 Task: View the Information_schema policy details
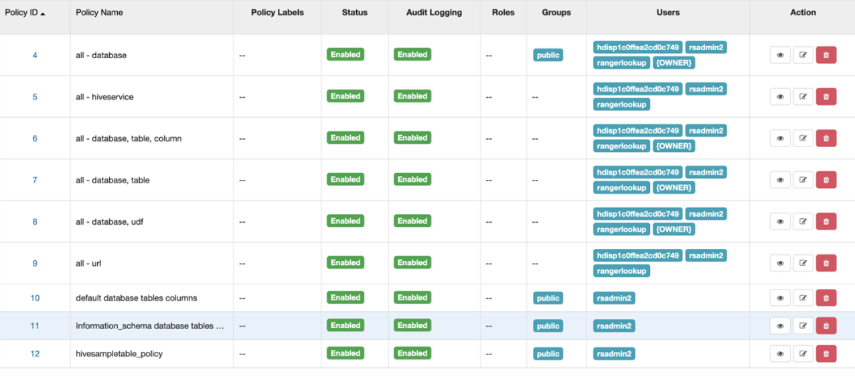click(x=780, y=326)
